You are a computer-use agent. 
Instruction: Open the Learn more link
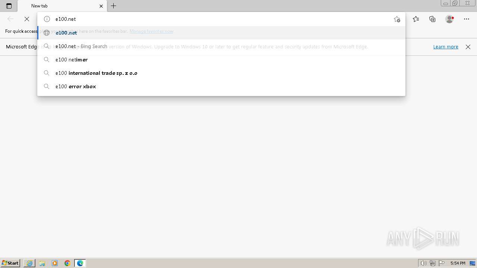(x=446, y=47)
